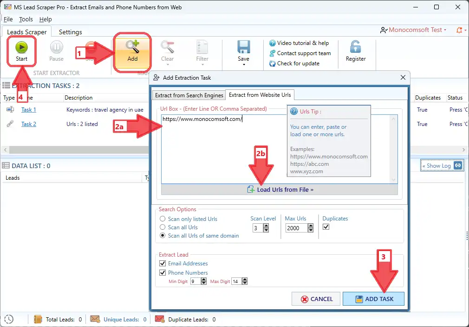Image resolution: width=469 pixels, height=327 pixels.
Task: Click the Duplicate Leads envelope icon
Action: point(160,319)
